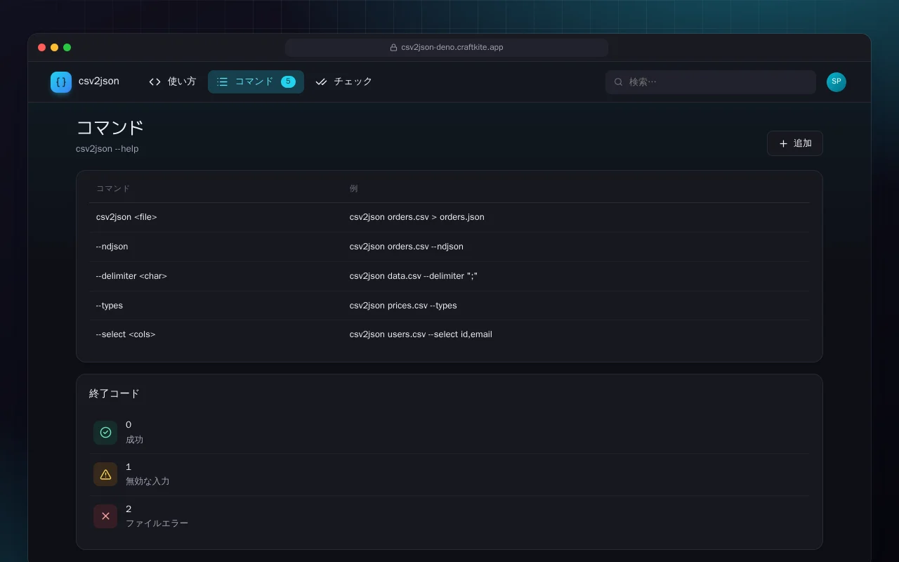Click example 'csv2json users.csv --select id,email'
Viewport: 899px width, 562px height.
pyautogui.click(x=421, y=334)
